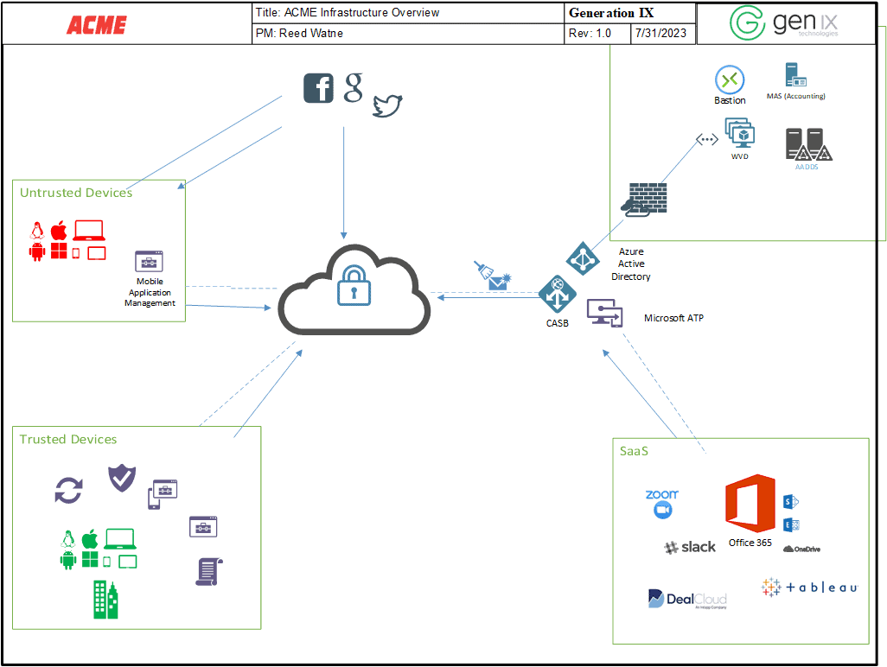Select the Office 365 logo
This screenshot has height=667, width=887.
[750, 504]
